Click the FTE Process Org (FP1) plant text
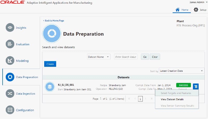 [191, 25]
